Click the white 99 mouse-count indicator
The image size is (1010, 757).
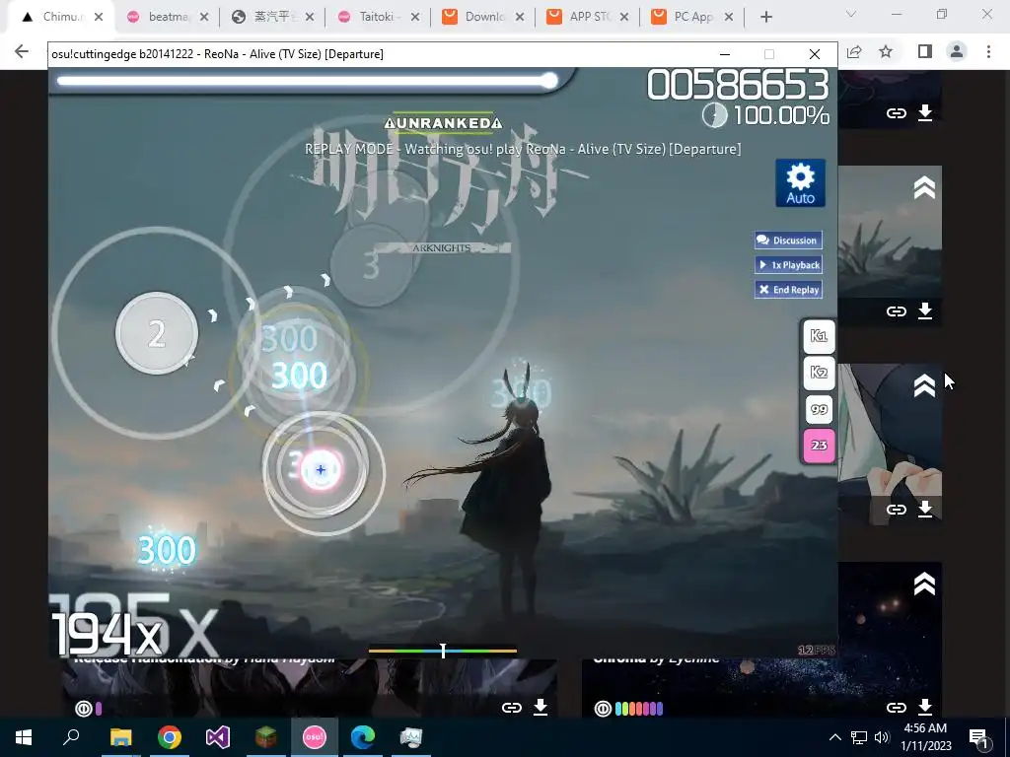pyautogui.click(x=819, y=409)
